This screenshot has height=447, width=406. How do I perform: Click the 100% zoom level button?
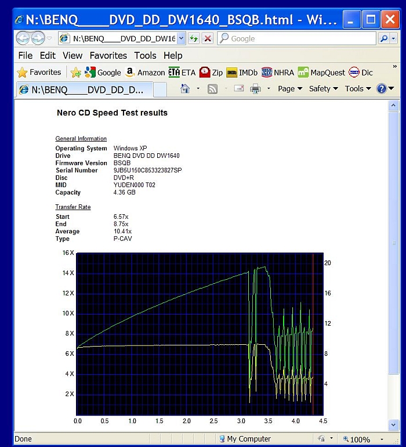[356, 439]
